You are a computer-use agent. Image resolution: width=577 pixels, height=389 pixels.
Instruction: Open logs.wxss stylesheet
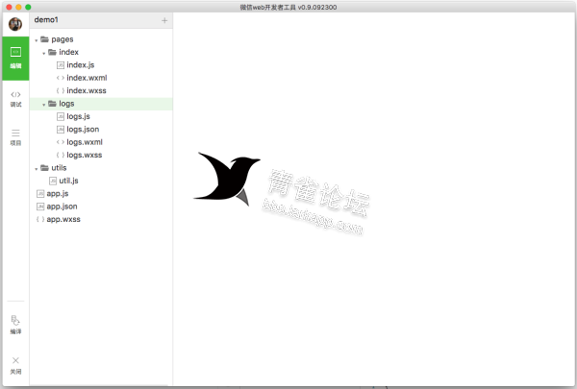[x=85, y=156]
